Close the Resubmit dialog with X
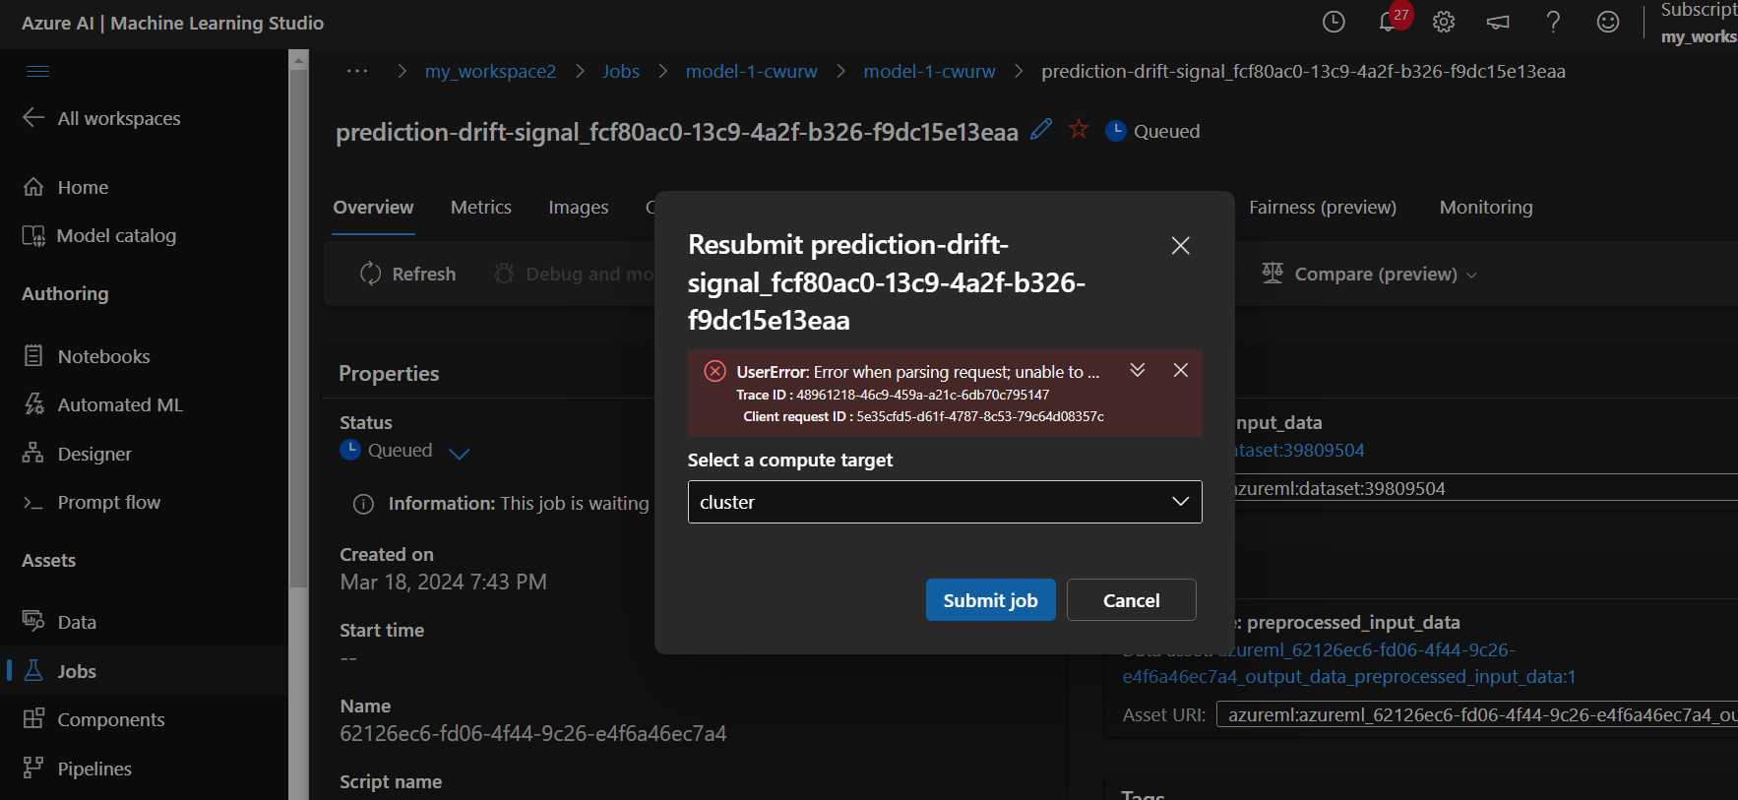1738x800 pixels. click(1181, 245)
